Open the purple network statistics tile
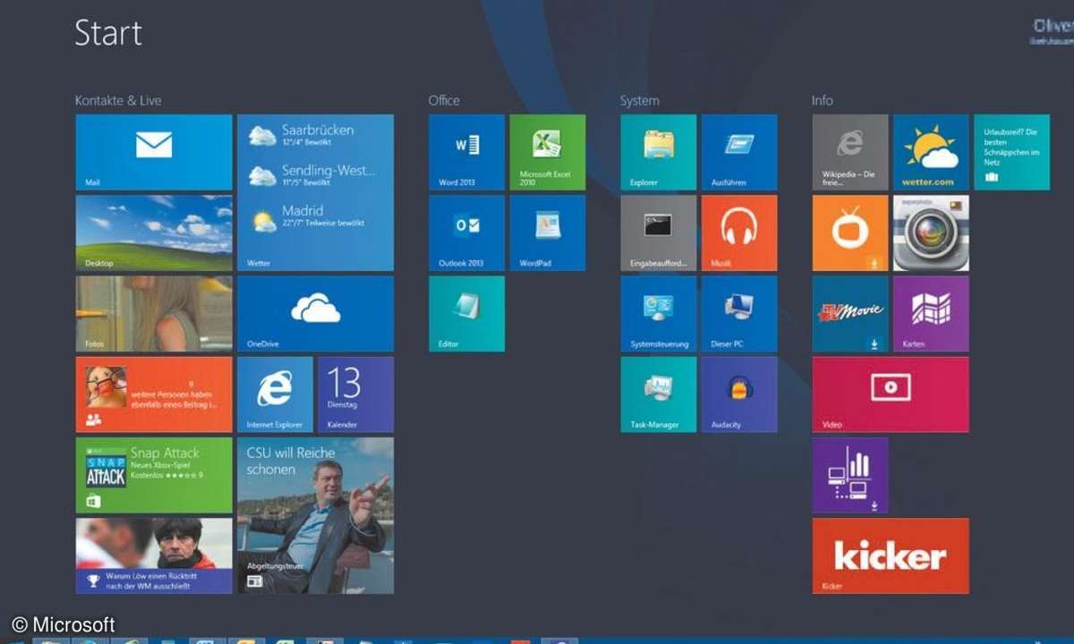 [850, 475]
